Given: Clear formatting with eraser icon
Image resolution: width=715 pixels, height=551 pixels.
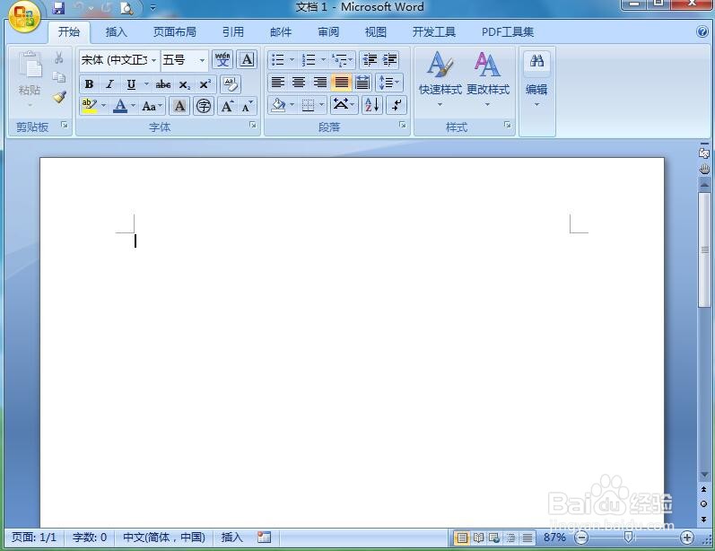Looking at the screenshot, I should point(231,84).
